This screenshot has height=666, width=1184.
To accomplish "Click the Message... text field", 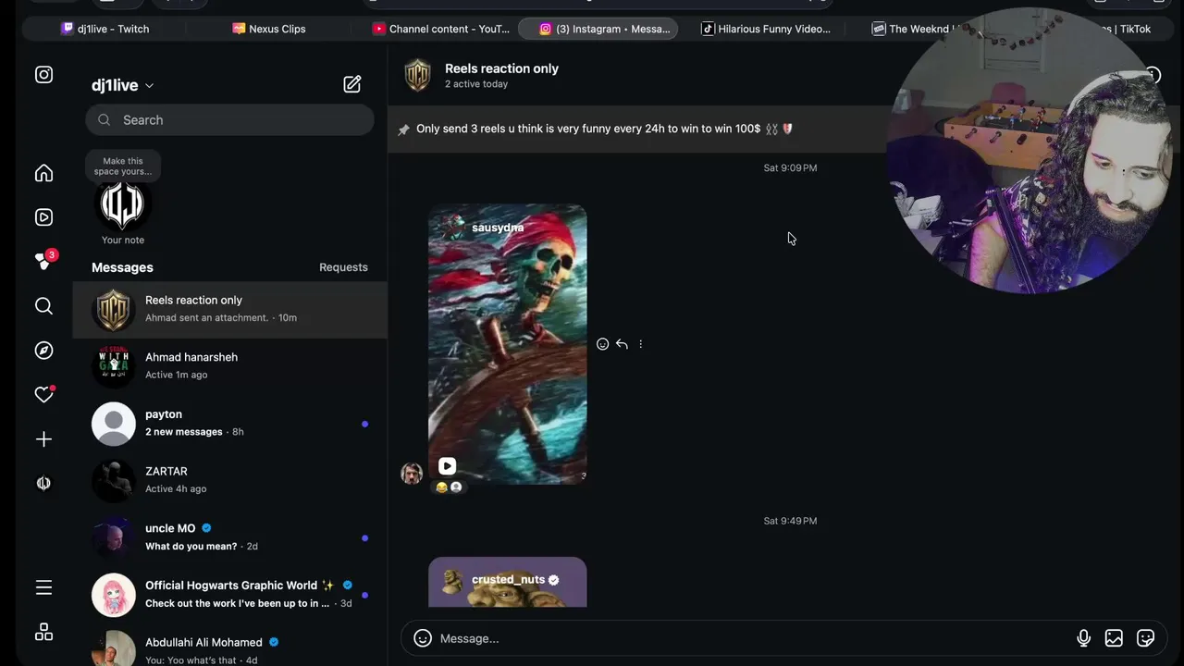I will tap(754, 638).
